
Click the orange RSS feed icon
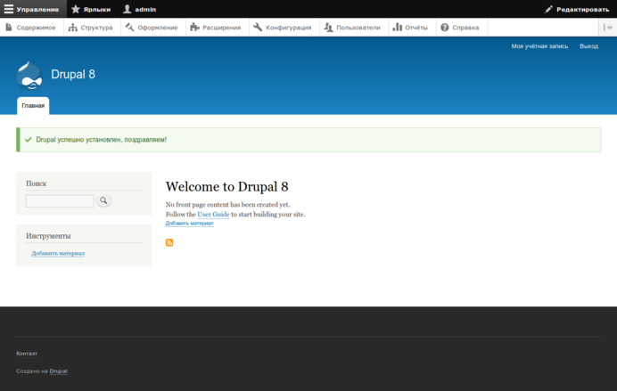pyautogui.click(x=169, y=242)
